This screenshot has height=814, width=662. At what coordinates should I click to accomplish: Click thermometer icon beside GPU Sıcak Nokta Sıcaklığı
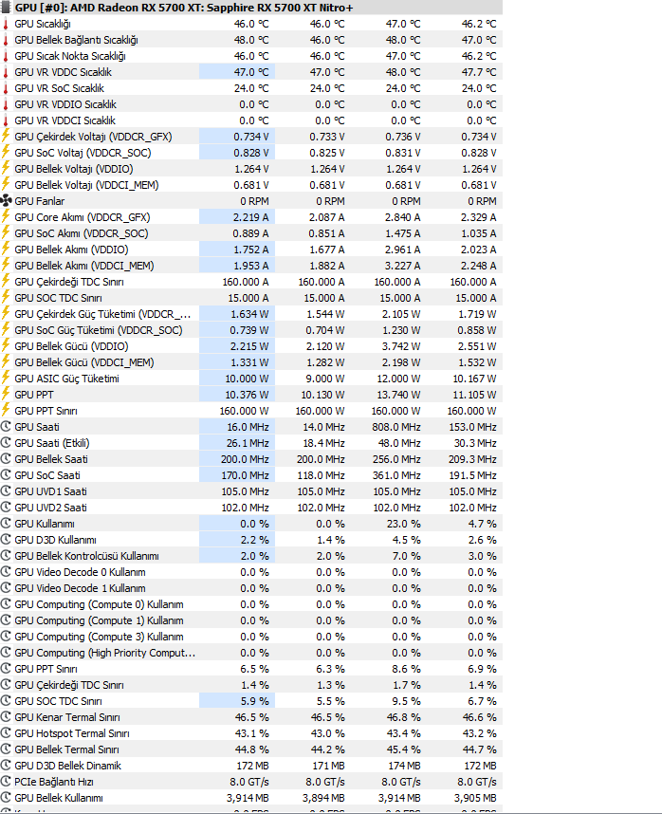[x=6, y=57]
